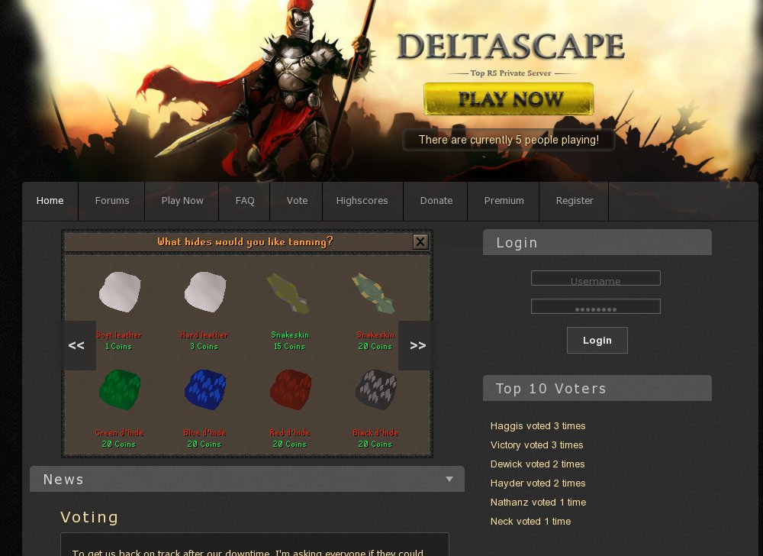
Task: Choose the 15 Coins Snakeskin icon
Action: click(x=288, y=293)
